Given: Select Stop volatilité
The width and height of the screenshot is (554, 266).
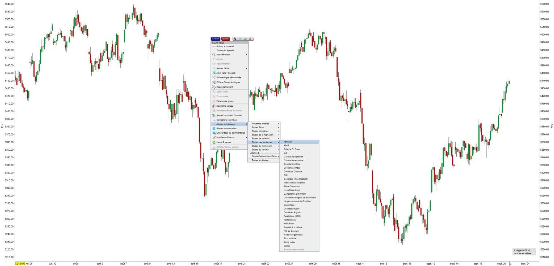Looking at the screenshot, I should tap(299, 239).
